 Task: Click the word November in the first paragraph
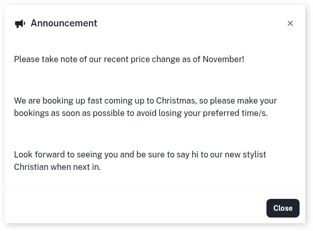point(222,60)
